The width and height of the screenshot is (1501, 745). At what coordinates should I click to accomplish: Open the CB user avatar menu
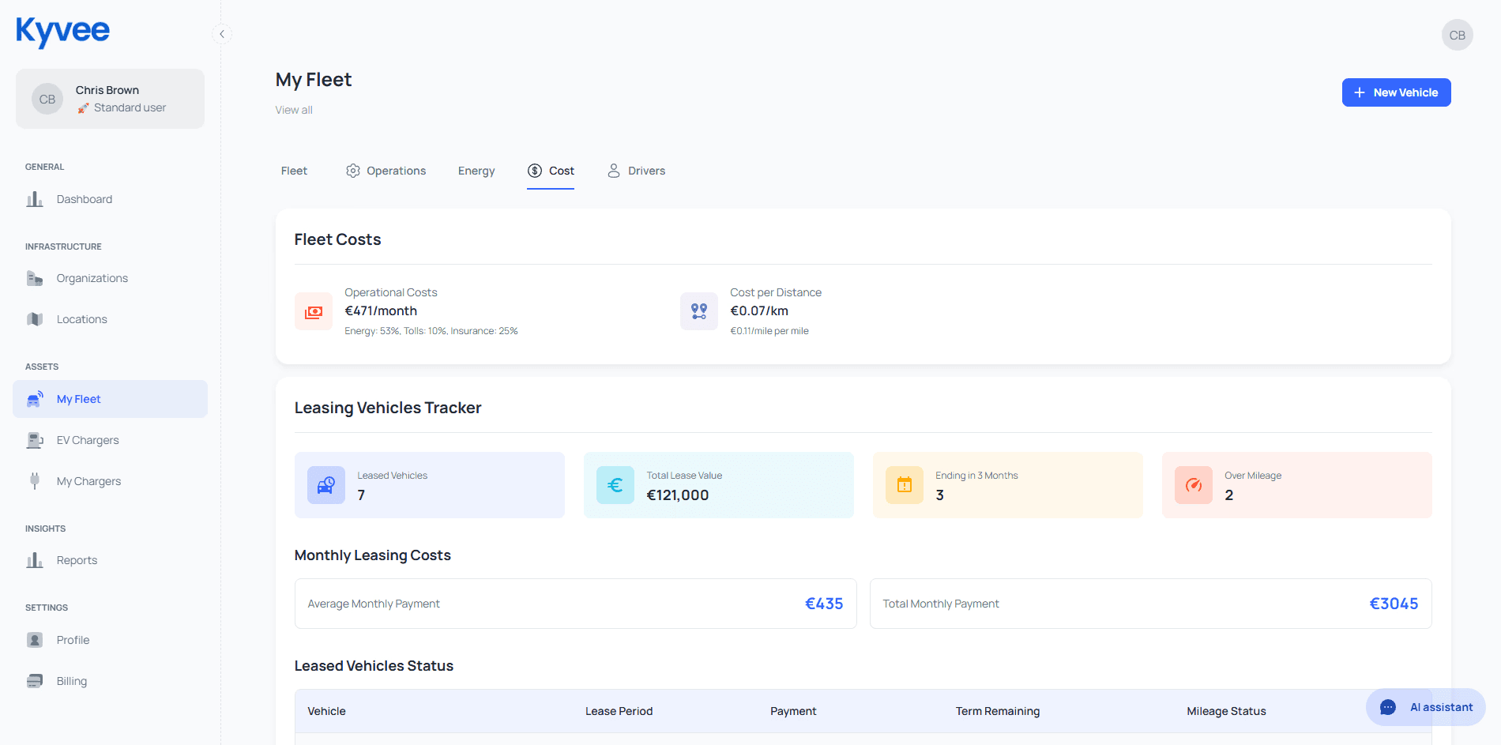pyautogui.click(x=1457, y=35)
